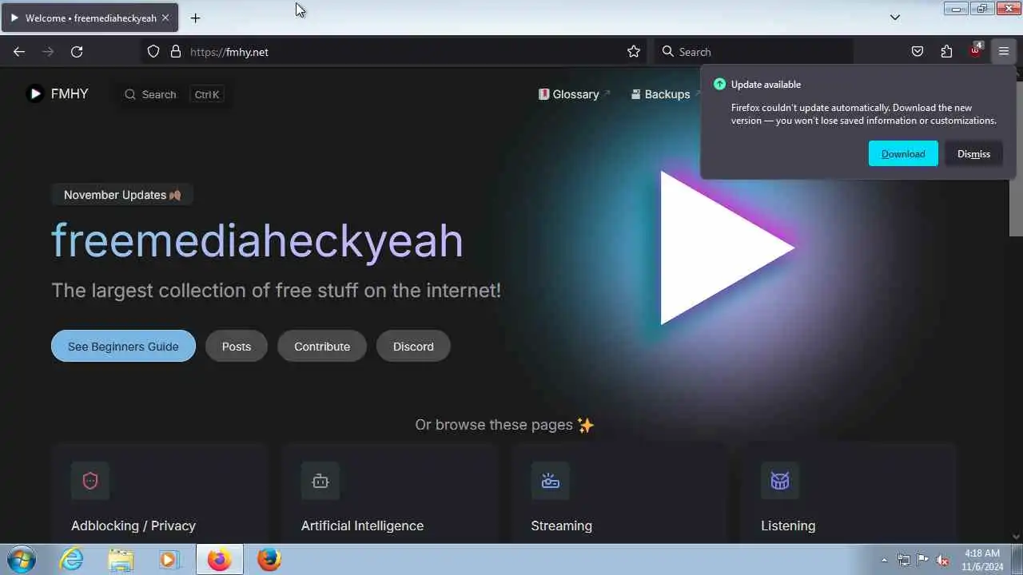Click the network tray icon
Image resolution: width=1023 pixels, height=575 pixels.
coord(904,560)
